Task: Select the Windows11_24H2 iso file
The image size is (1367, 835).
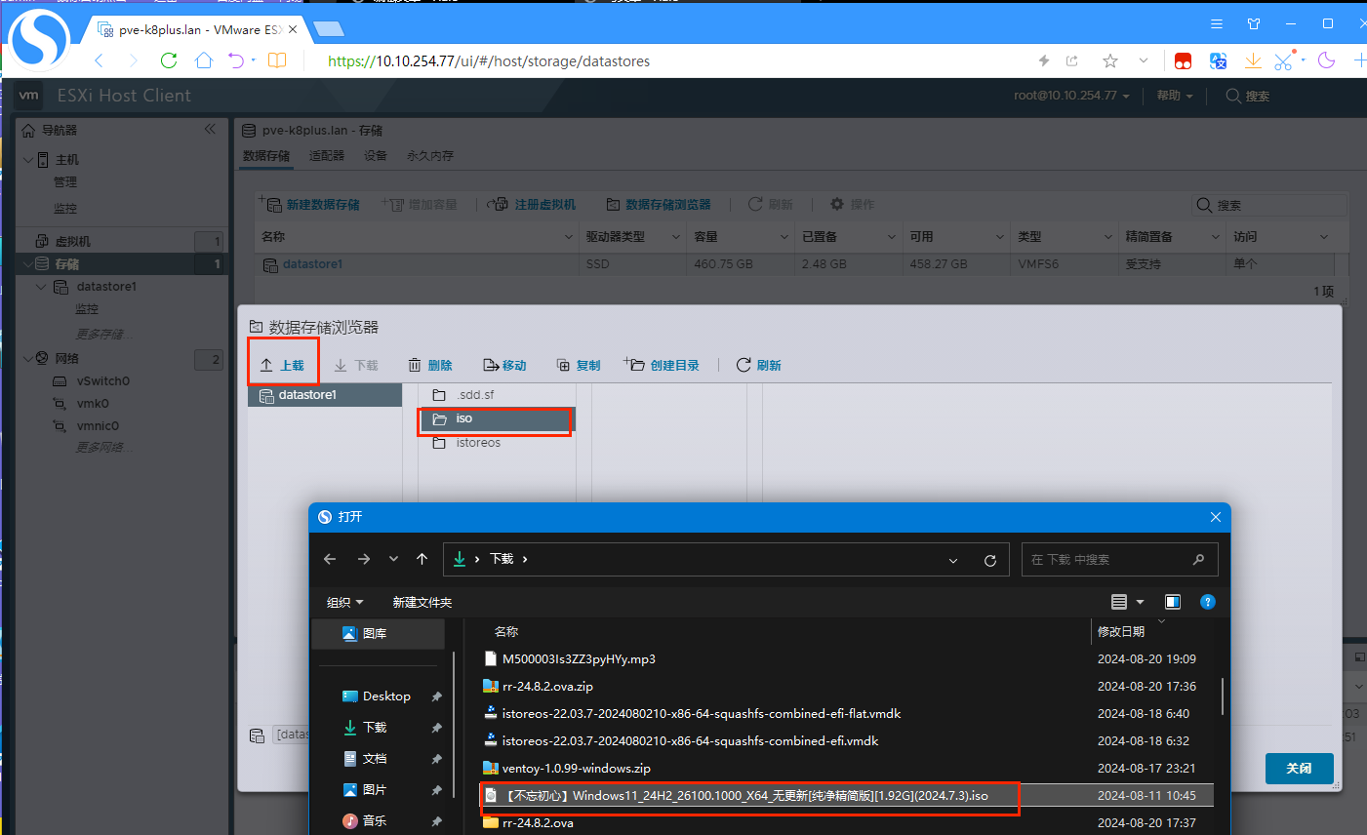Action: click(x=847, y=796)
